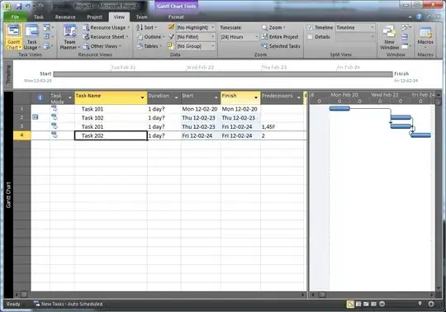Select row 1 header
This screenshot has height=312, width=446.
point(22,109)
